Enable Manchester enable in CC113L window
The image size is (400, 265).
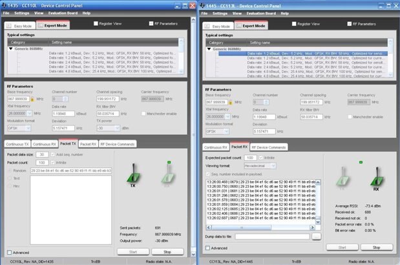coord(350,117)
